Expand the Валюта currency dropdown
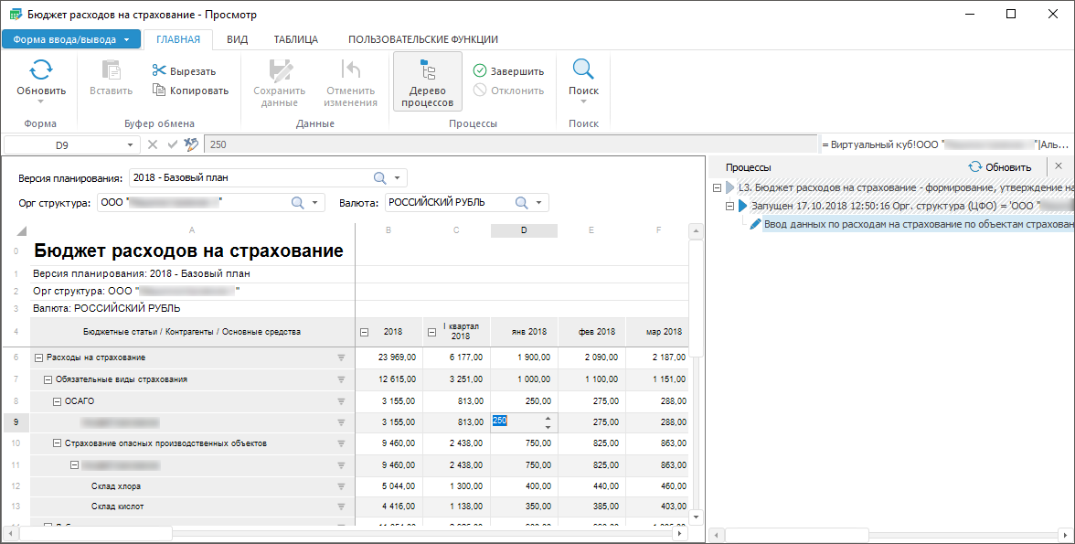 pyautogui.click(x=539, y=202)
